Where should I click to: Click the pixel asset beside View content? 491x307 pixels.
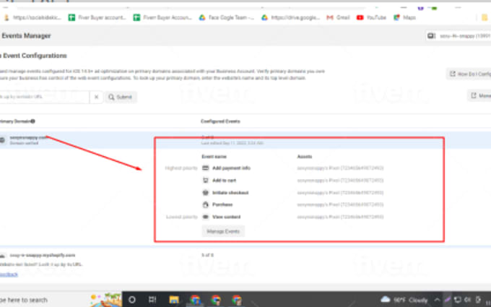coord(340,217)
